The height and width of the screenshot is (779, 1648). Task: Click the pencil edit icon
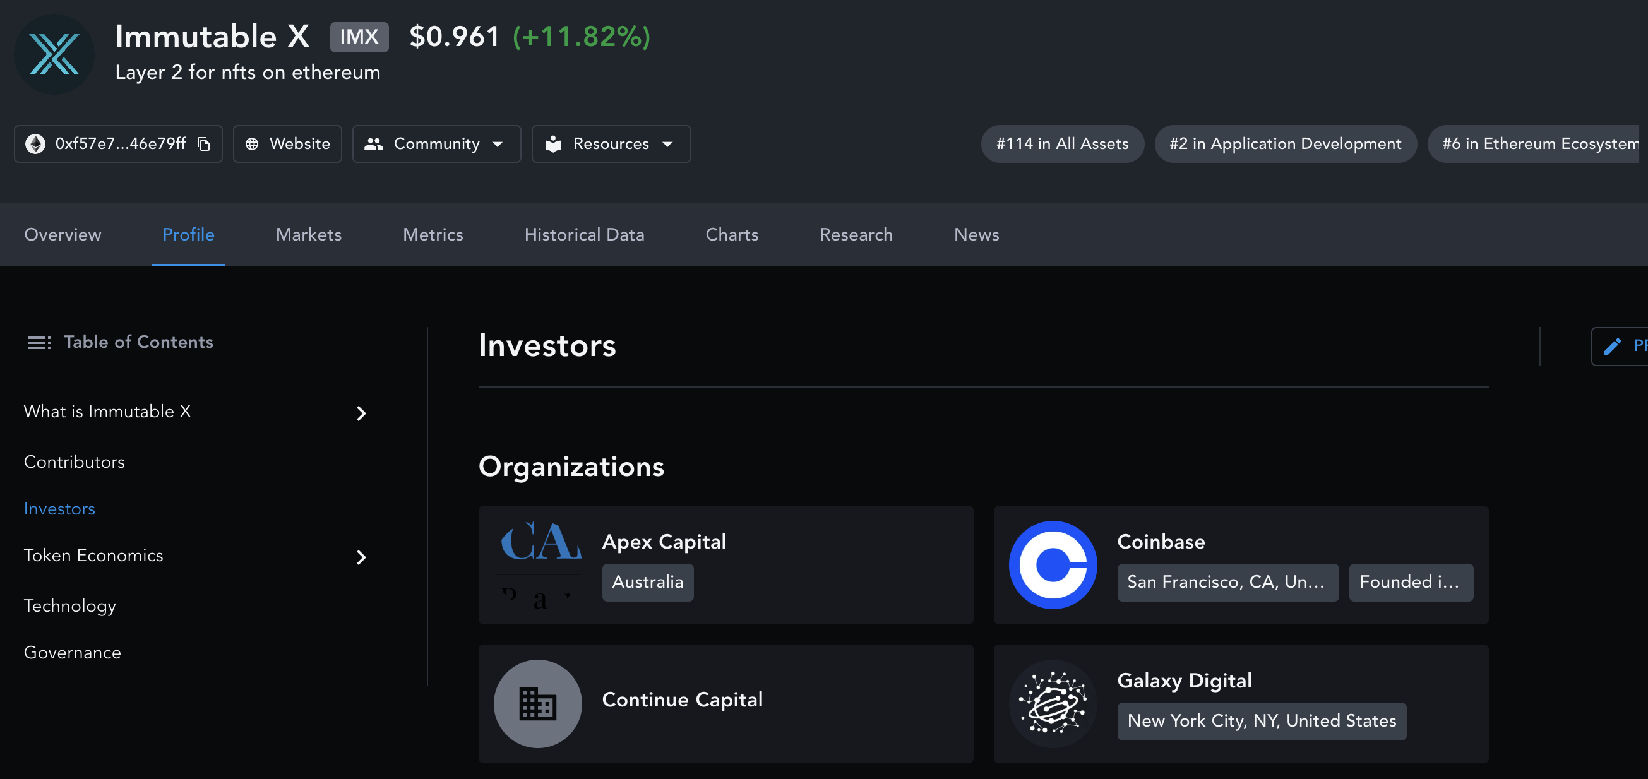pos(1612,346)
